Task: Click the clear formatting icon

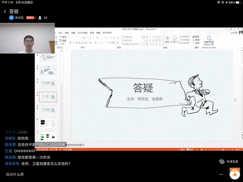Action: click(97, 38)
